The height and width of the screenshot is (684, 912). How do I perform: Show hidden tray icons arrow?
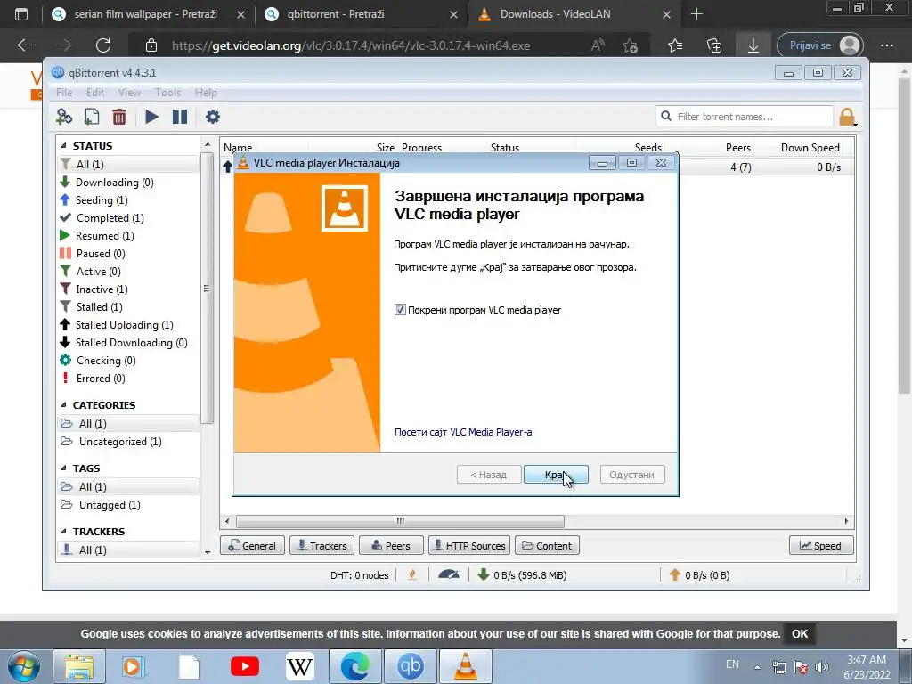757,667
